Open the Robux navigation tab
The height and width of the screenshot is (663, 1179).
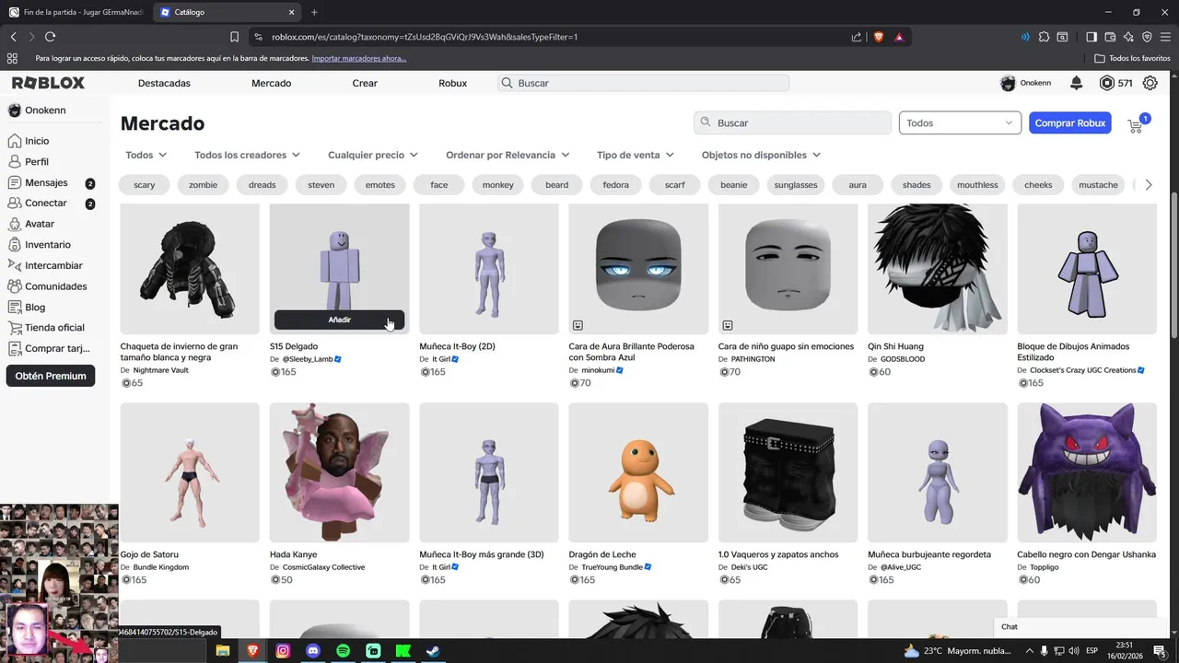pos(452,83)
